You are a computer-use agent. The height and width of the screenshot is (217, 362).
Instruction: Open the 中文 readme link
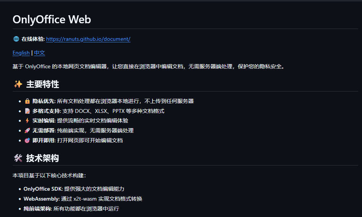click(39, 53)
